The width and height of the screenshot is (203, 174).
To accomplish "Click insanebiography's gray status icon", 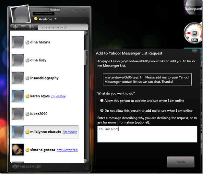I will click(x=27, y=78).
